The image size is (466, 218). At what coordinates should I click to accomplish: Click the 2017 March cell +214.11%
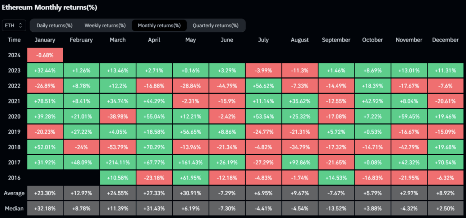coord(118,163)
